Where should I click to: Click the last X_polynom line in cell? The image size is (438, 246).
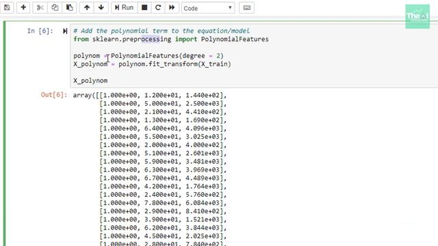click(90, 81)
